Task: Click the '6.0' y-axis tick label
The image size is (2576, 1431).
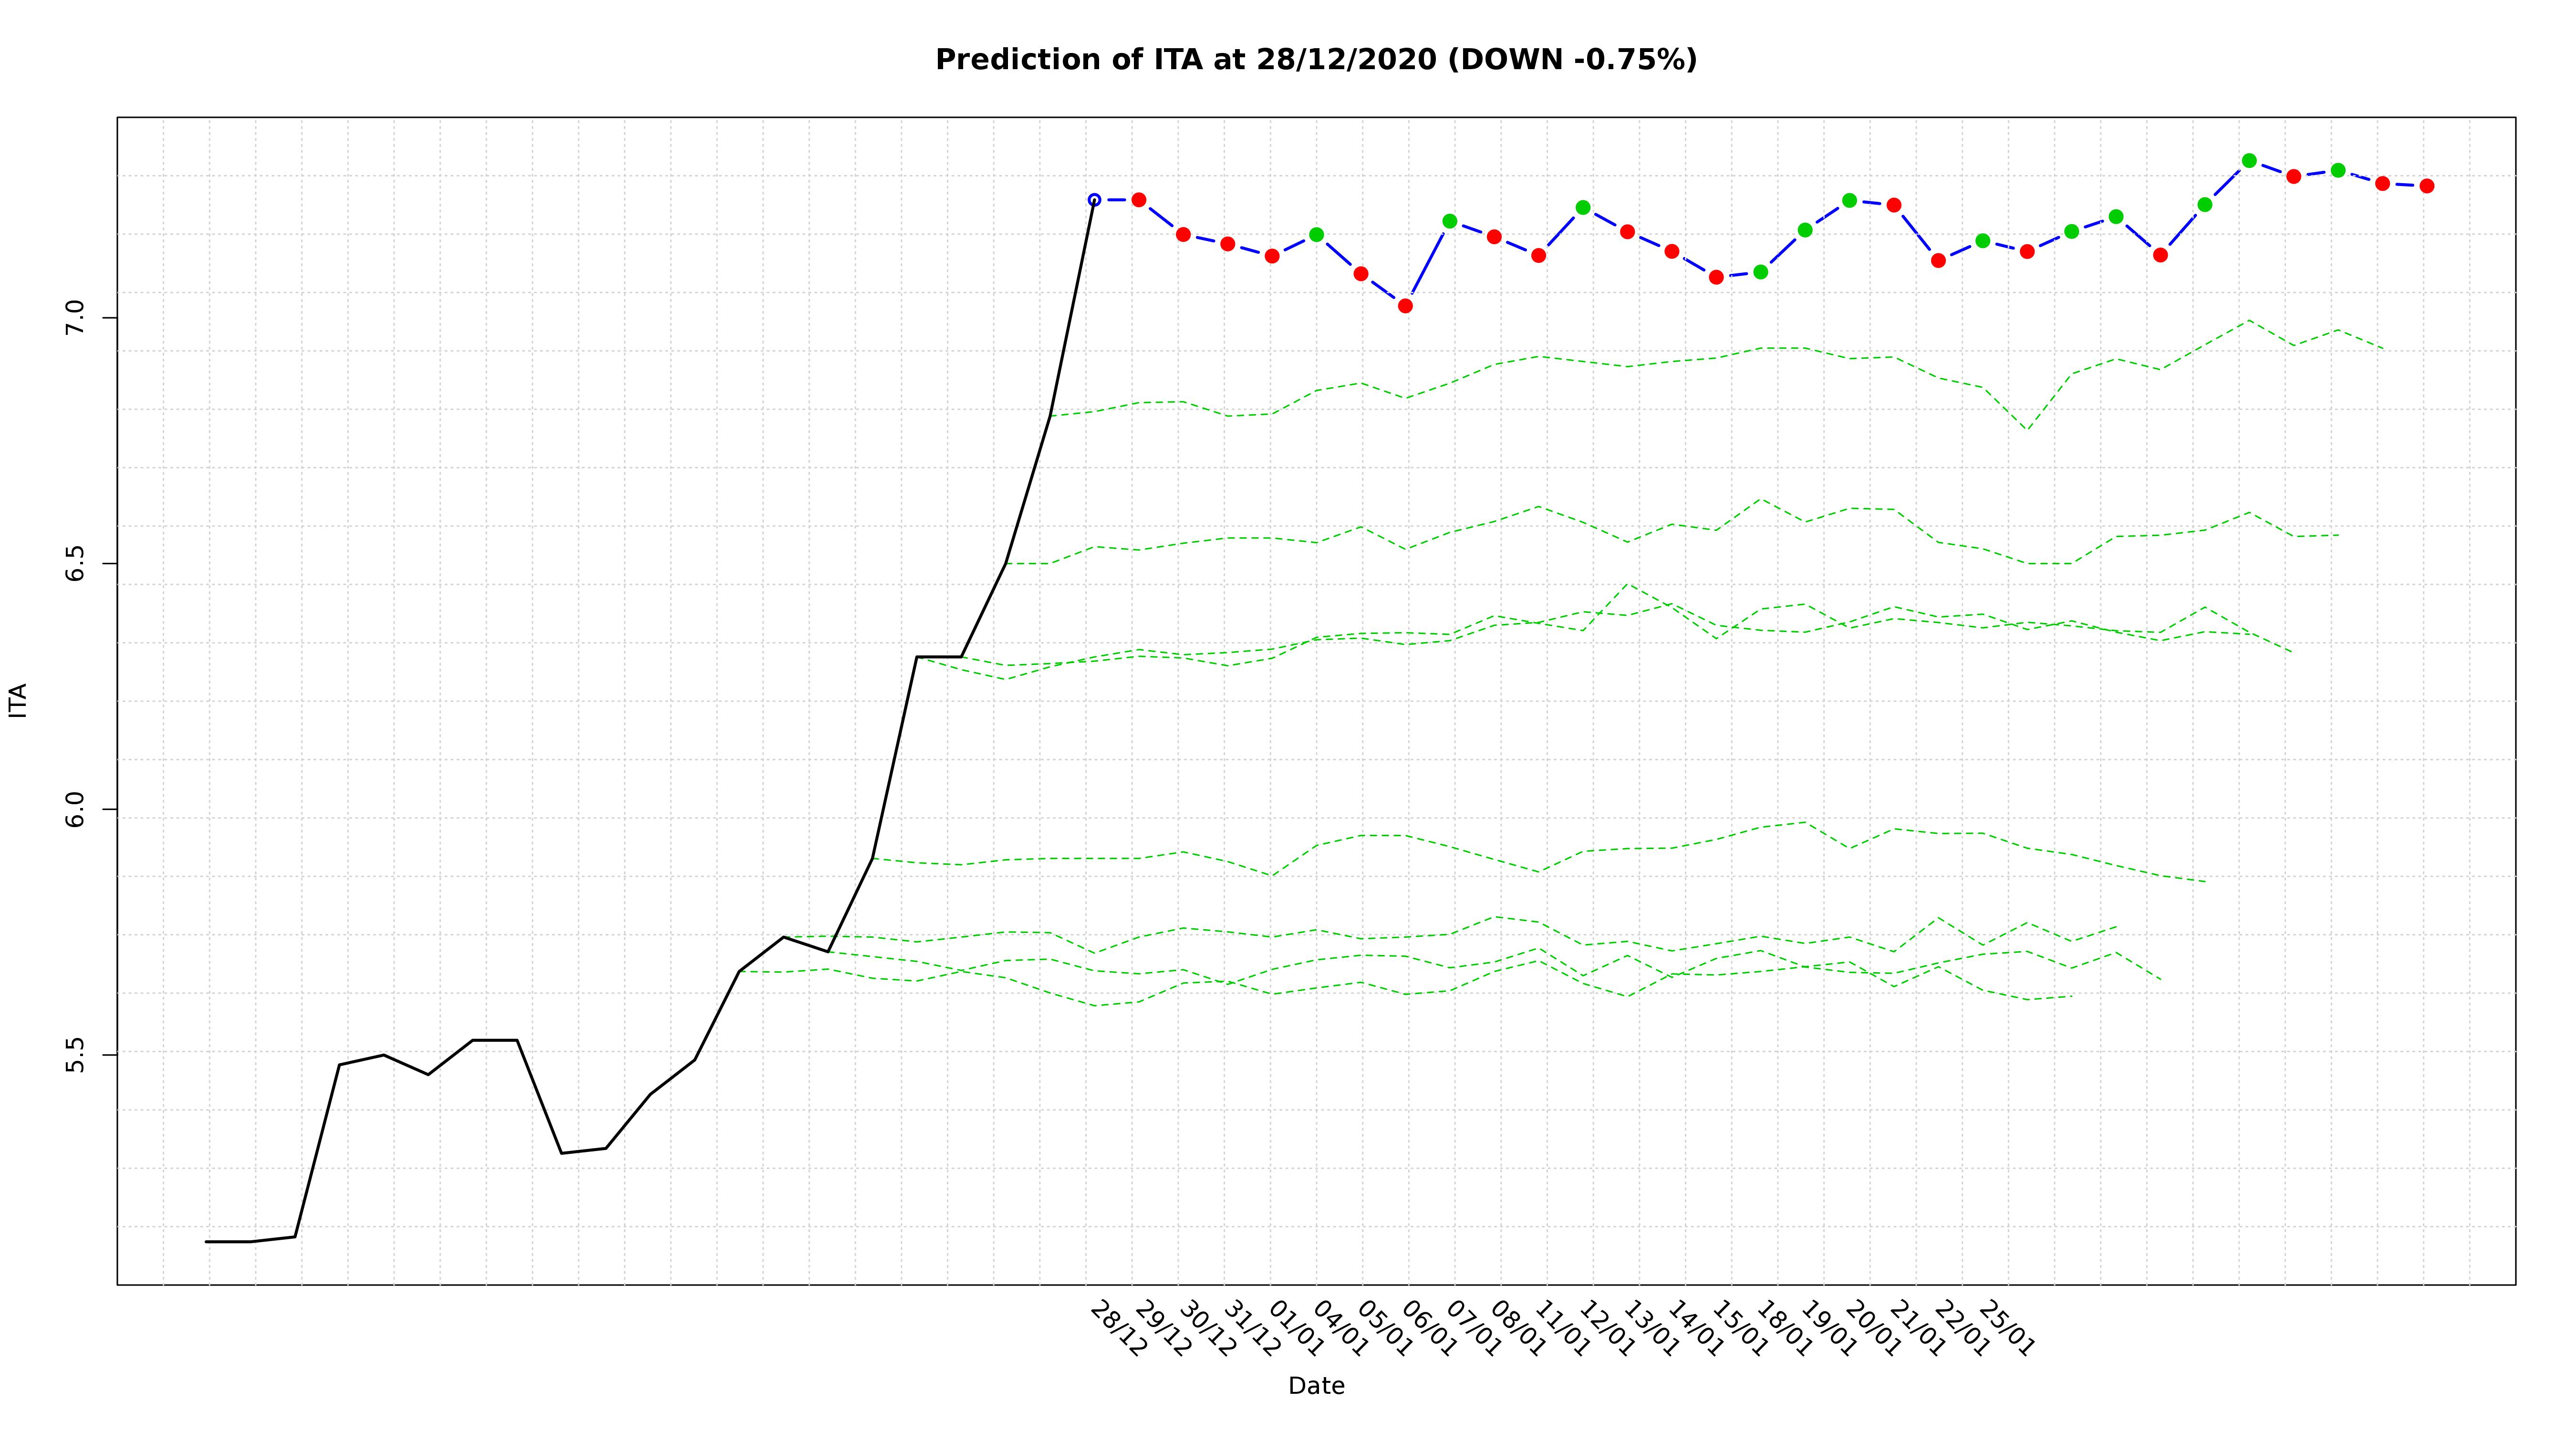Action: coord(76,809)
